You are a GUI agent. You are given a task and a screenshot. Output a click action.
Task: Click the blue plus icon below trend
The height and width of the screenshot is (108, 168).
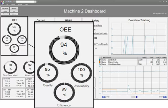(x=136, y=97)
